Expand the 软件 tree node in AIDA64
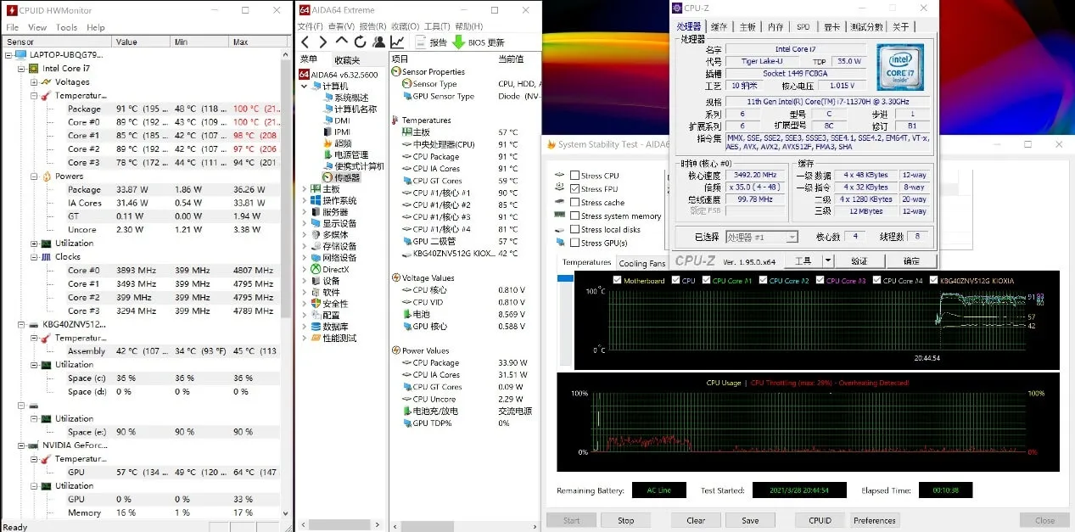This screenshot has width=1075, height=532. 305,292
